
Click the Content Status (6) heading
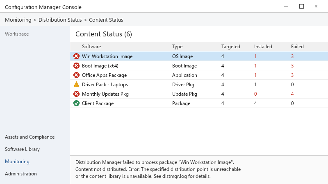(x=104, y=34)
